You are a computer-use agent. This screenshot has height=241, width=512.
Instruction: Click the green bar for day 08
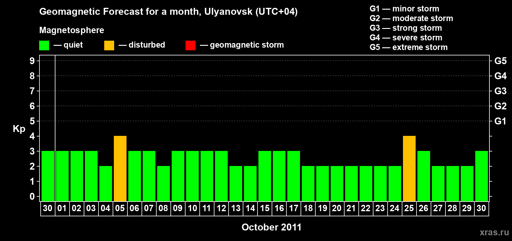click(164, 183)
